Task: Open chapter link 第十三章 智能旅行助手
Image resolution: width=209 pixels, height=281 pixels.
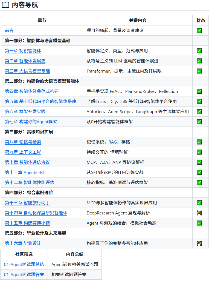Action: tap(27, 203)
